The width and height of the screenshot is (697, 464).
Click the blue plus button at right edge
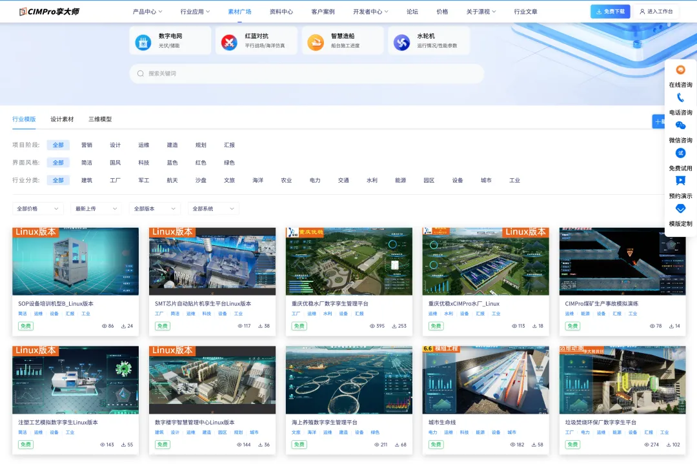click(658, 121)
